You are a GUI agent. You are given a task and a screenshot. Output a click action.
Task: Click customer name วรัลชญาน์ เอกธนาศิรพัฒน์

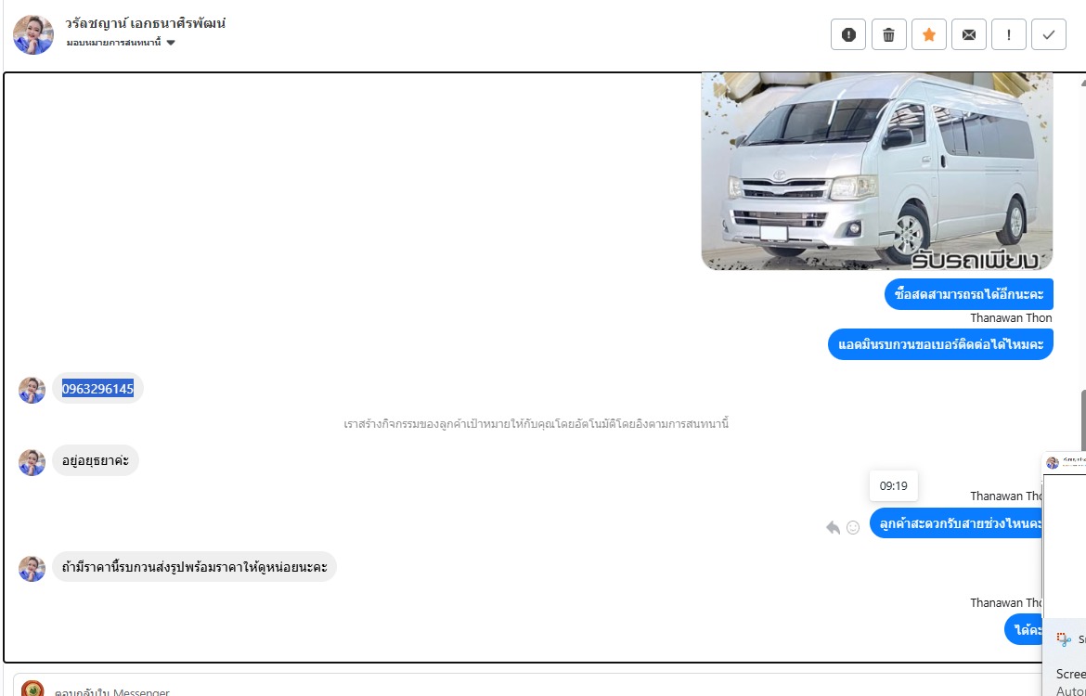click(146, 23)
